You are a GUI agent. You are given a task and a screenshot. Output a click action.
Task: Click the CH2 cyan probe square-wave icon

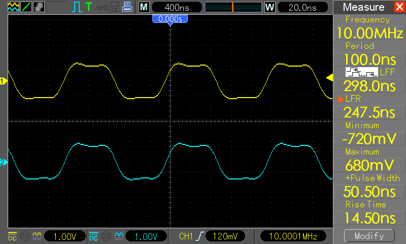(119, 236)
